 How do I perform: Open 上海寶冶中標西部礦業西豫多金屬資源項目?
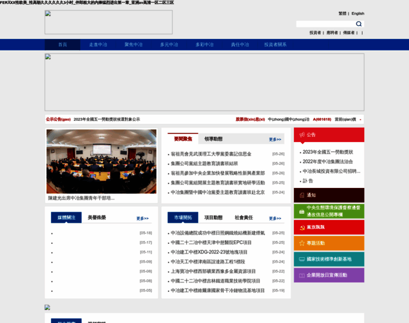point(213,272)
